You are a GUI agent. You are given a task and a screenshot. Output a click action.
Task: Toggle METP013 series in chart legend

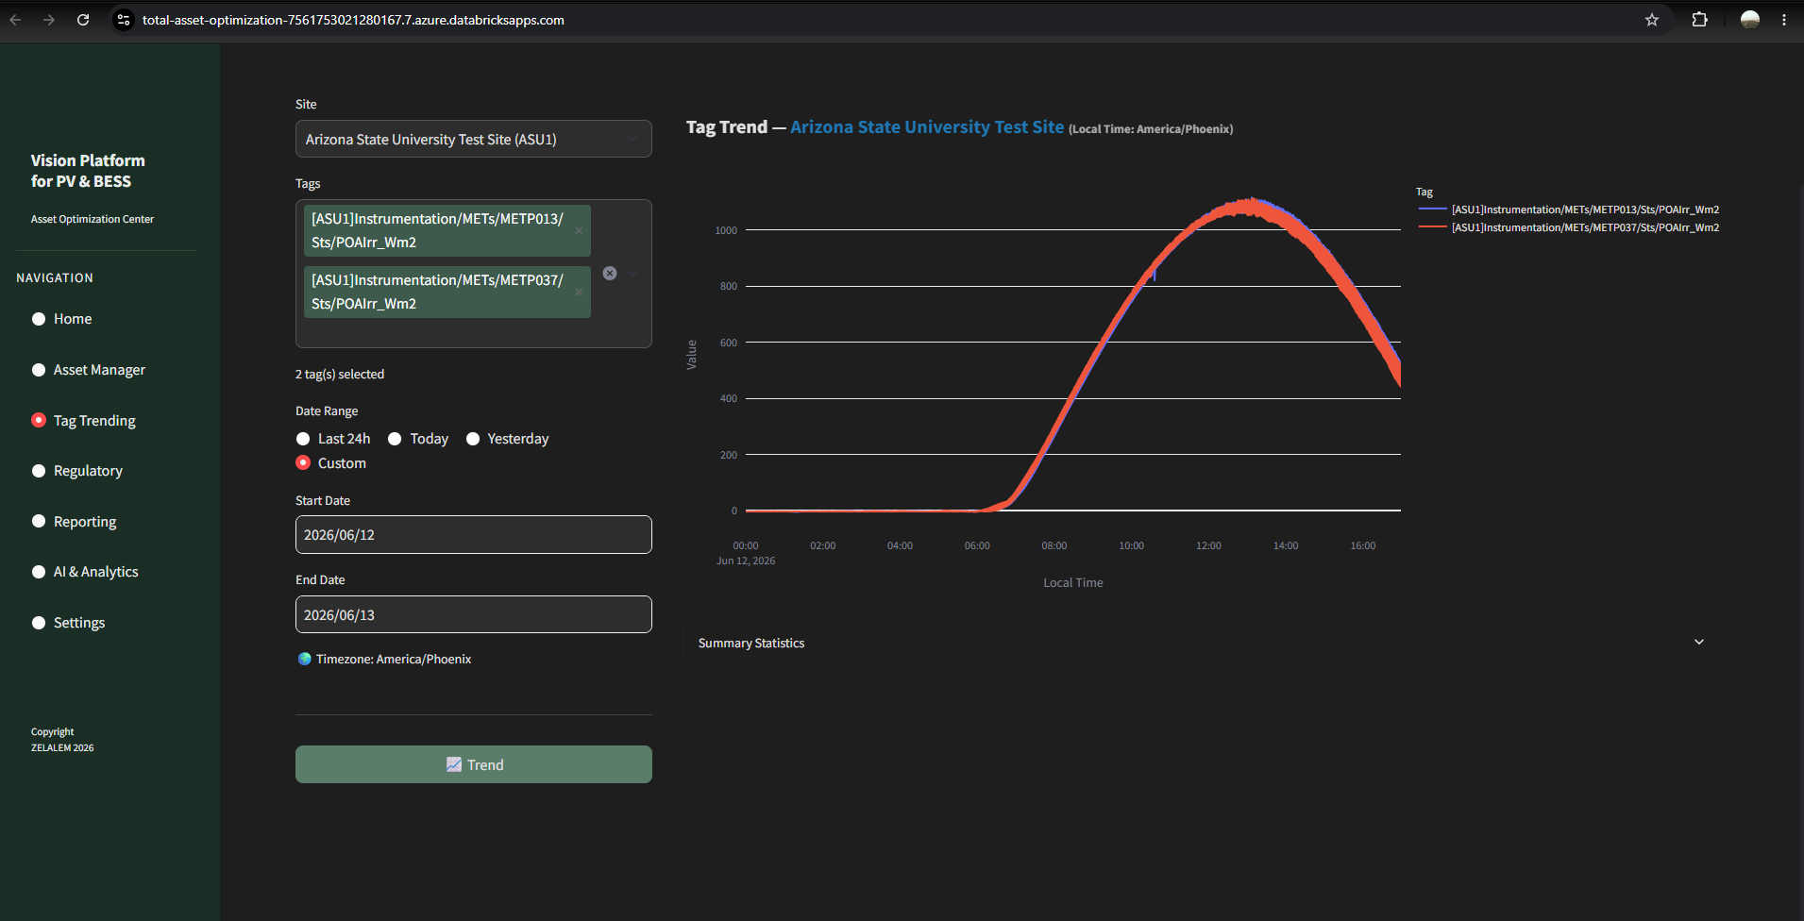coord(1569,209)
